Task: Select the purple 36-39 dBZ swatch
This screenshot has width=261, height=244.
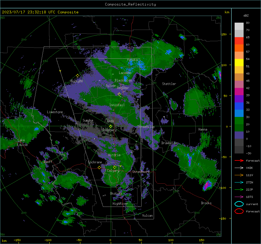Action: [x=239, y=99]
